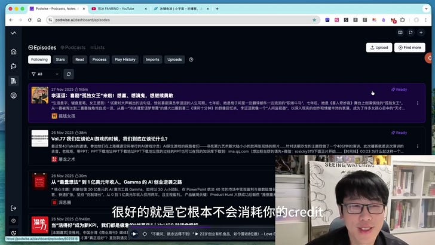
Task: Select the Process filter tab
Action: 99,60
